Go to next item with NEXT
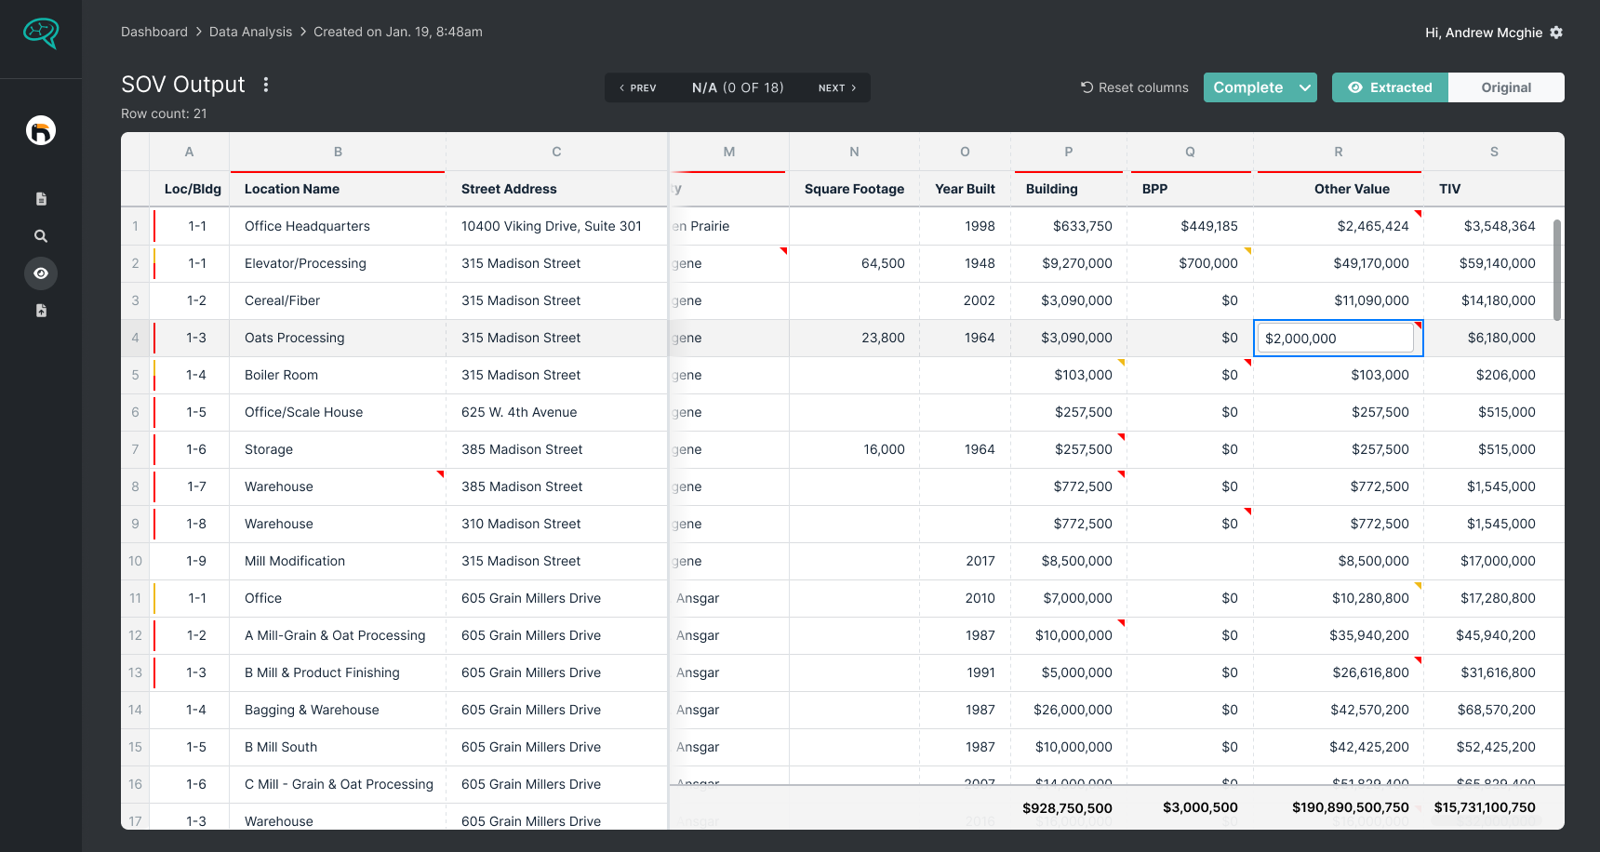Viewport: 1600px width, 852px height. (x=837, y=87)
